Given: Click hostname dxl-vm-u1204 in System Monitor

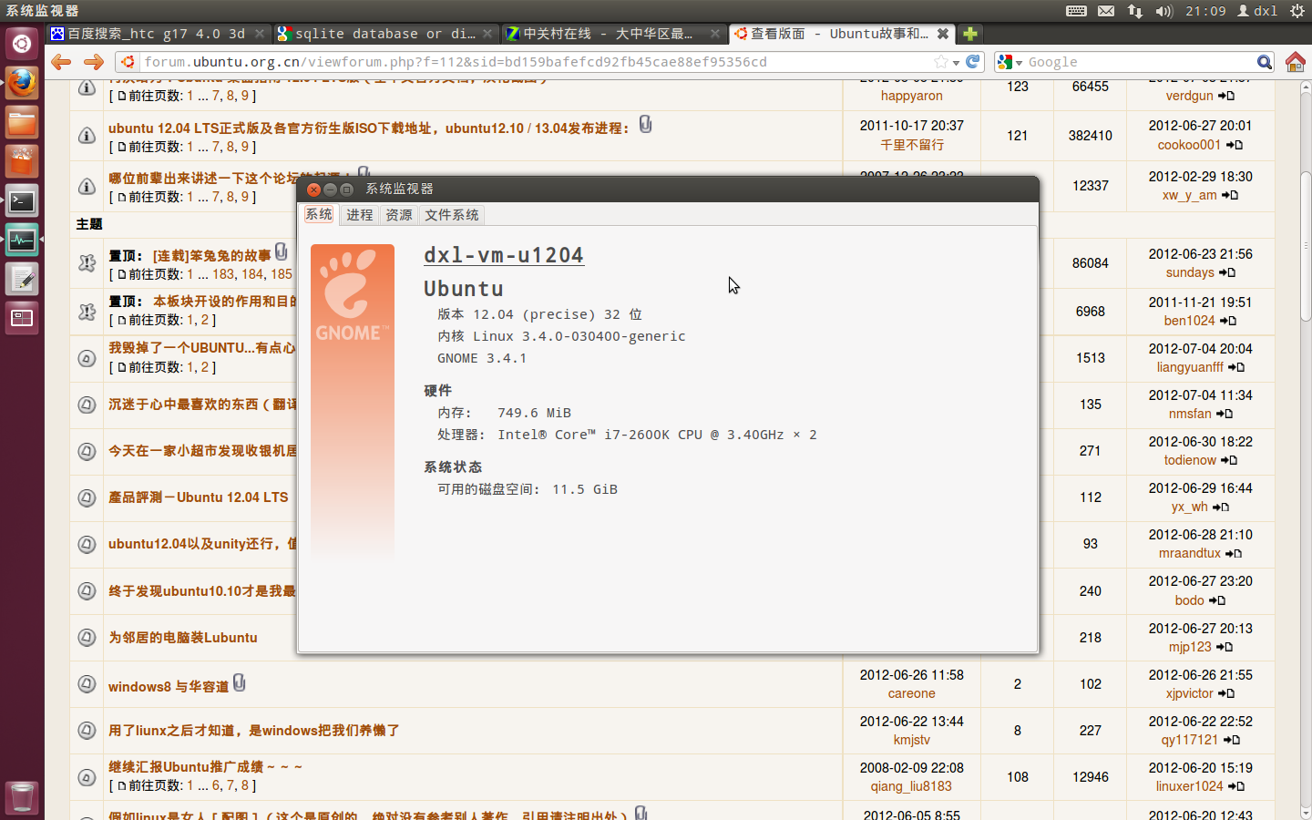Looking at the screenshot, I should (504, 255).
